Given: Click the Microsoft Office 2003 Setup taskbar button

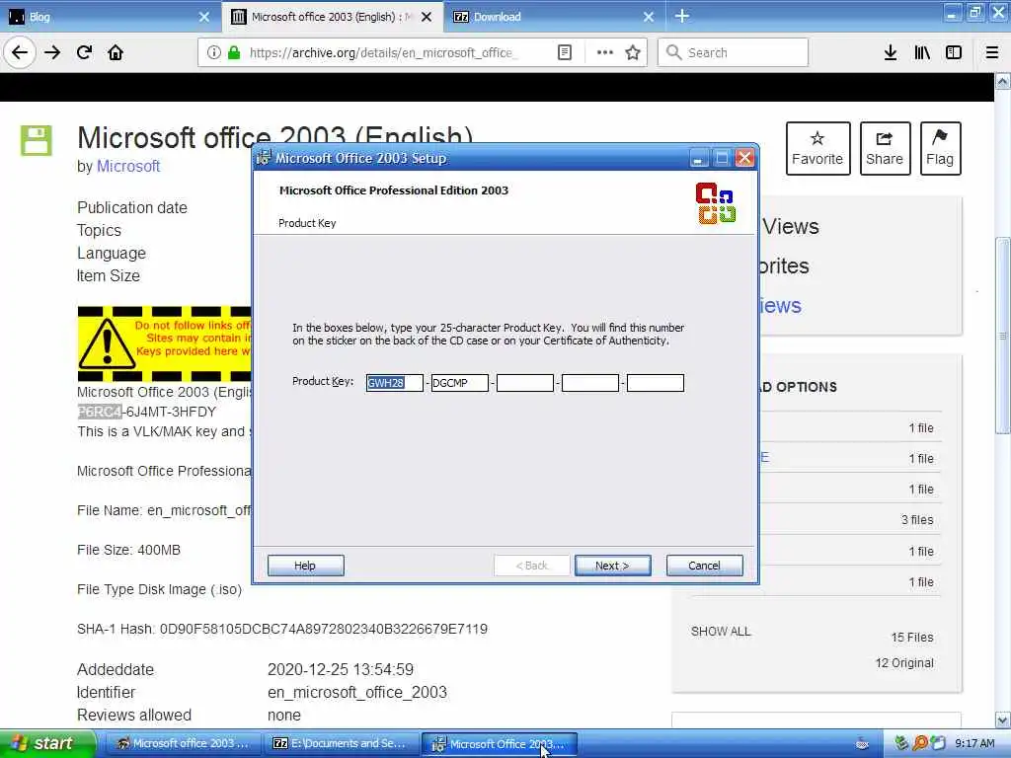Looking at the screenshot, I should pyautogui.click(x=499, y=743).
